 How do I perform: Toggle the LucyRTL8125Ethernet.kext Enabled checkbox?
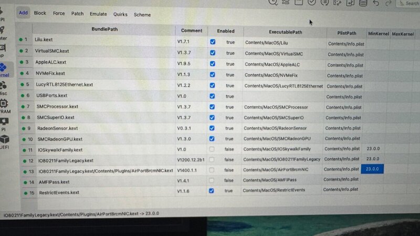212,85
